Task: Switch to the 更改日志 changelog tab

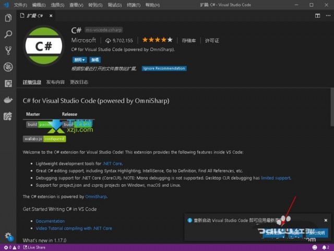Action: (x=79, y=82)
